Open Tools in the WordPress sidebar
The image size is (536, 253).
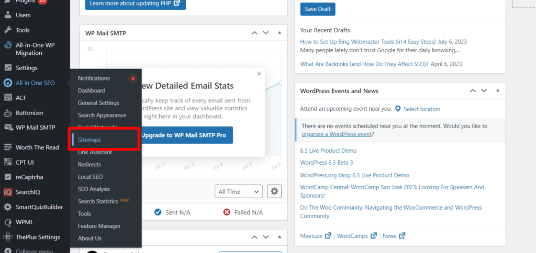click(23, 30)
